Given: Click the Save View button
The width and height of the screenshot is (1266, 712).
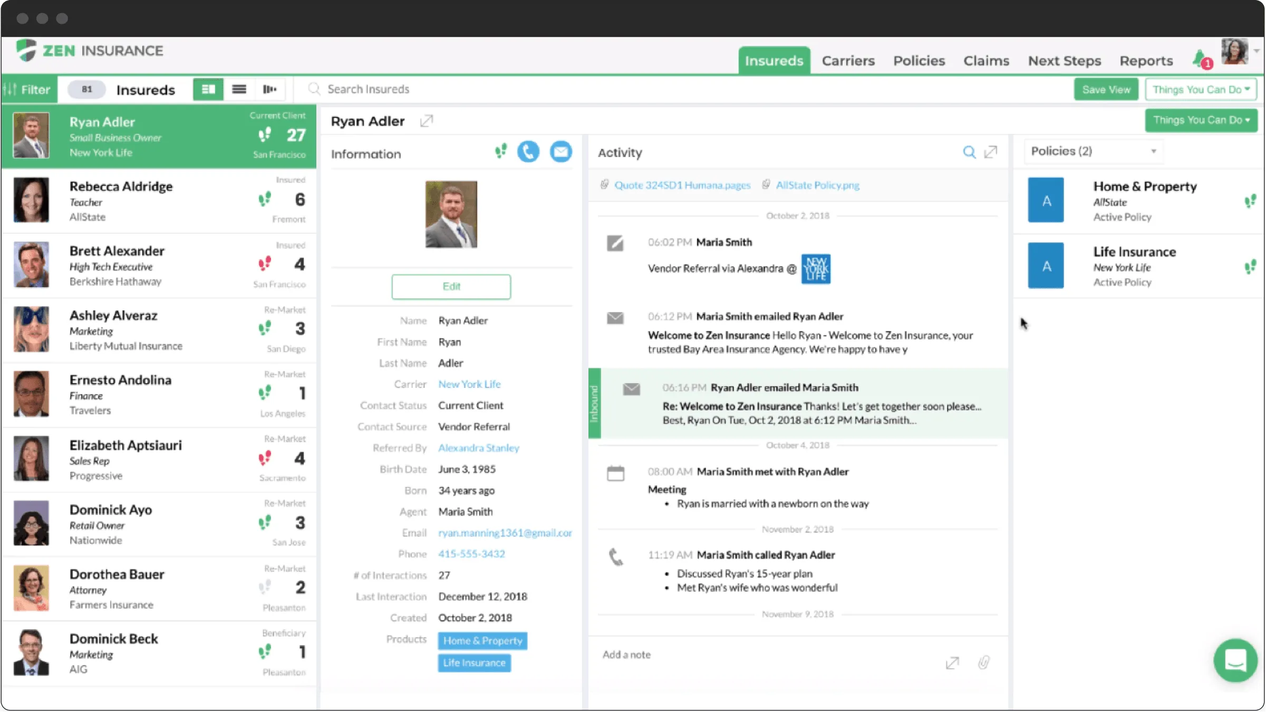Looking at the screenshot, I should 1106,90.
